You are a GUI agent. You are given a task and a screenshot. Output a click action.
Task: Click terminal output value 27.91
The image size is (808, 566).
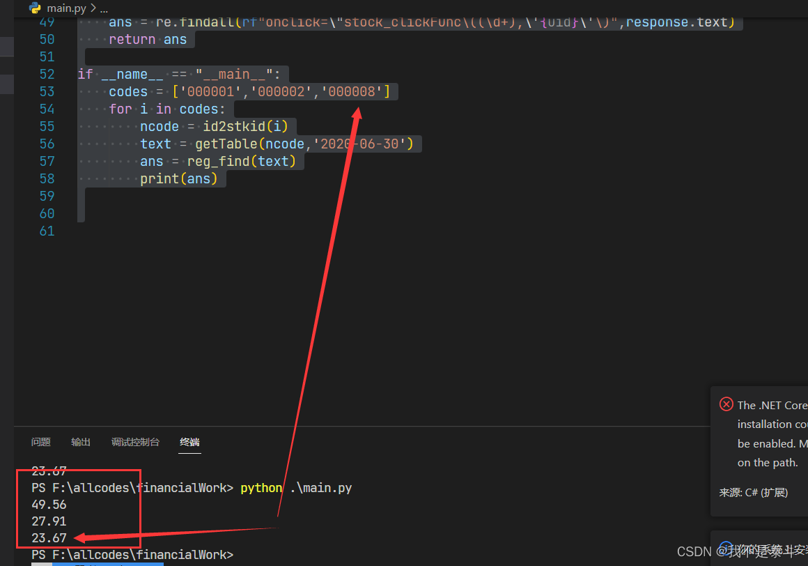point(49,521)
